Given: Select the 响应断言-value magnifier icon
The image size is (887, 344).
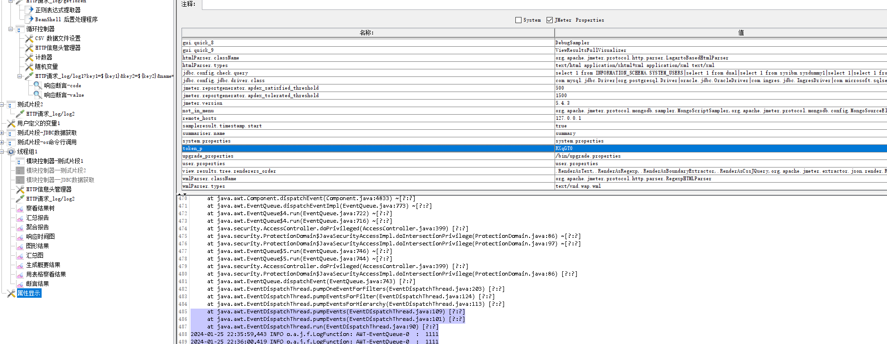Looking at the screenshot, I should point(38,95).
